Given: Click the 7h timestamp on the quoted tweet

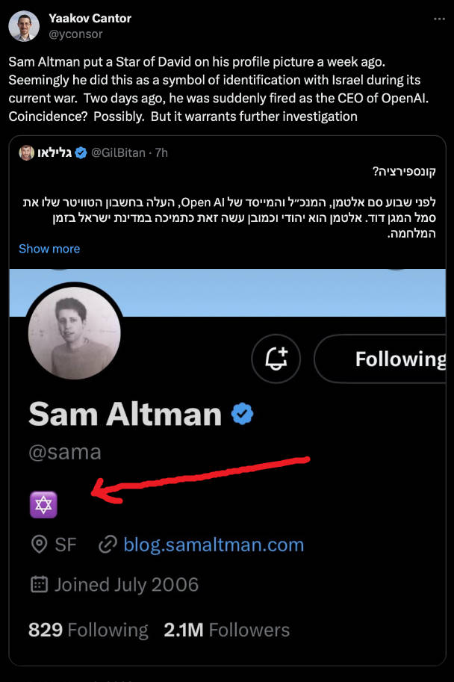Looking at the screenshot, I should click(x=161, y=153).
